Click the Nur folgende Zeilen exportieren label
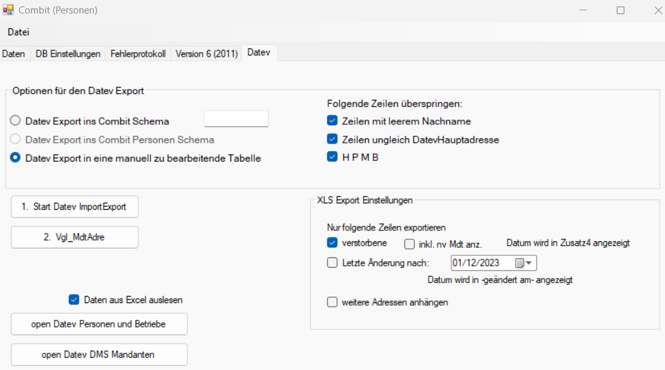Screen dimensions: 665x370 pos(386,228)
